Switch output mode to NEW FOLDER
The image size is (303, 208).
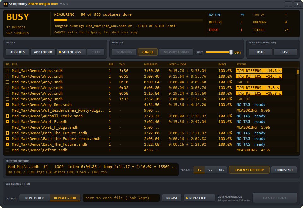click(x=34, y=198)
